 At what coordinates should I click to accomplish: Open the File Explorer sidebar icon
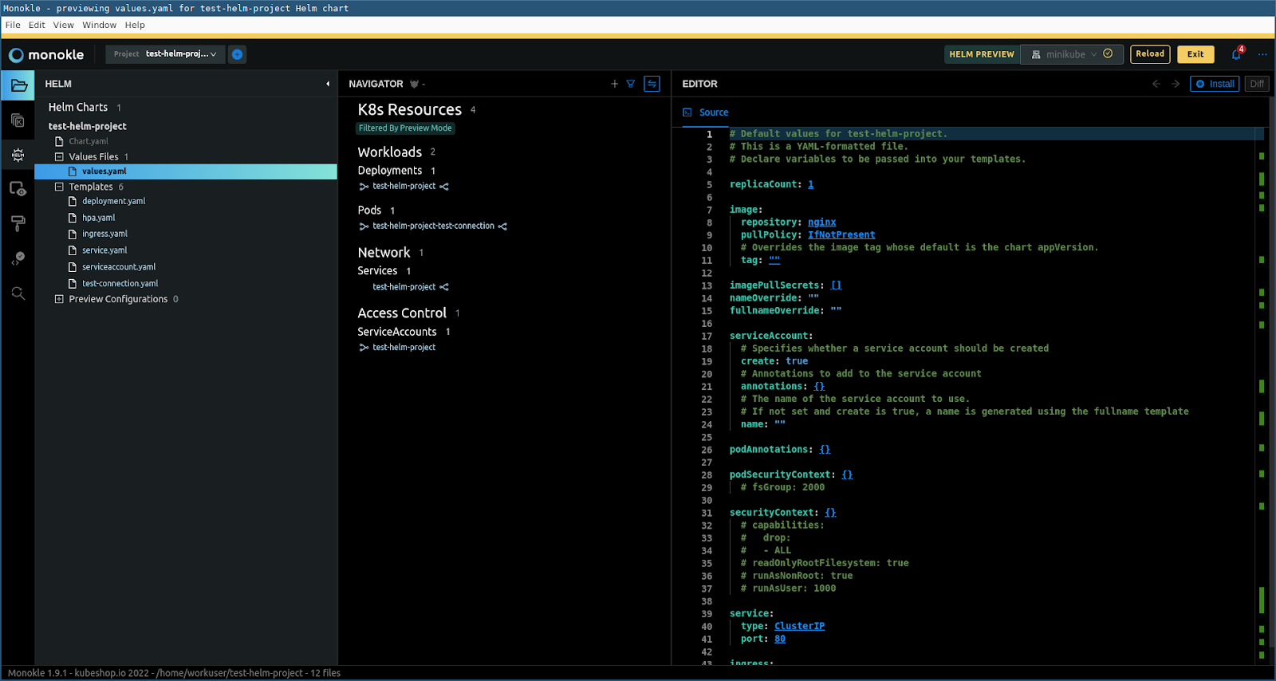18,85
